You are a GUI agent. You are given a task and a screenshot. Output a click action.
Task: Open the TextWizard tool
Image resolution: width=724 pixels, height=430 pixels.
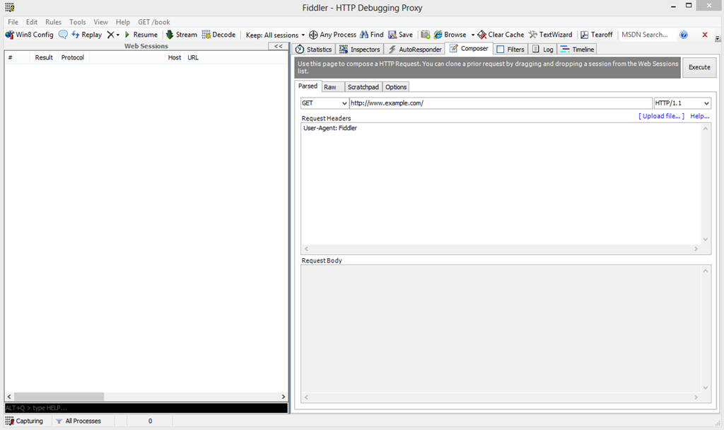(x=550, y=35)
